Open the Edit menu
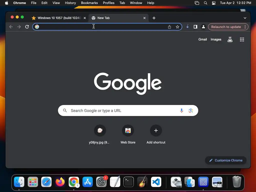 click(44, 3)
